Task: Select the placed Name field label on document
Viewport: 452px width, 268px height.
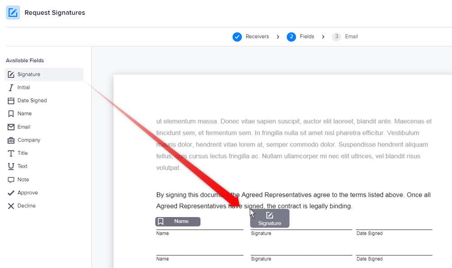Action: click(181, 221)
